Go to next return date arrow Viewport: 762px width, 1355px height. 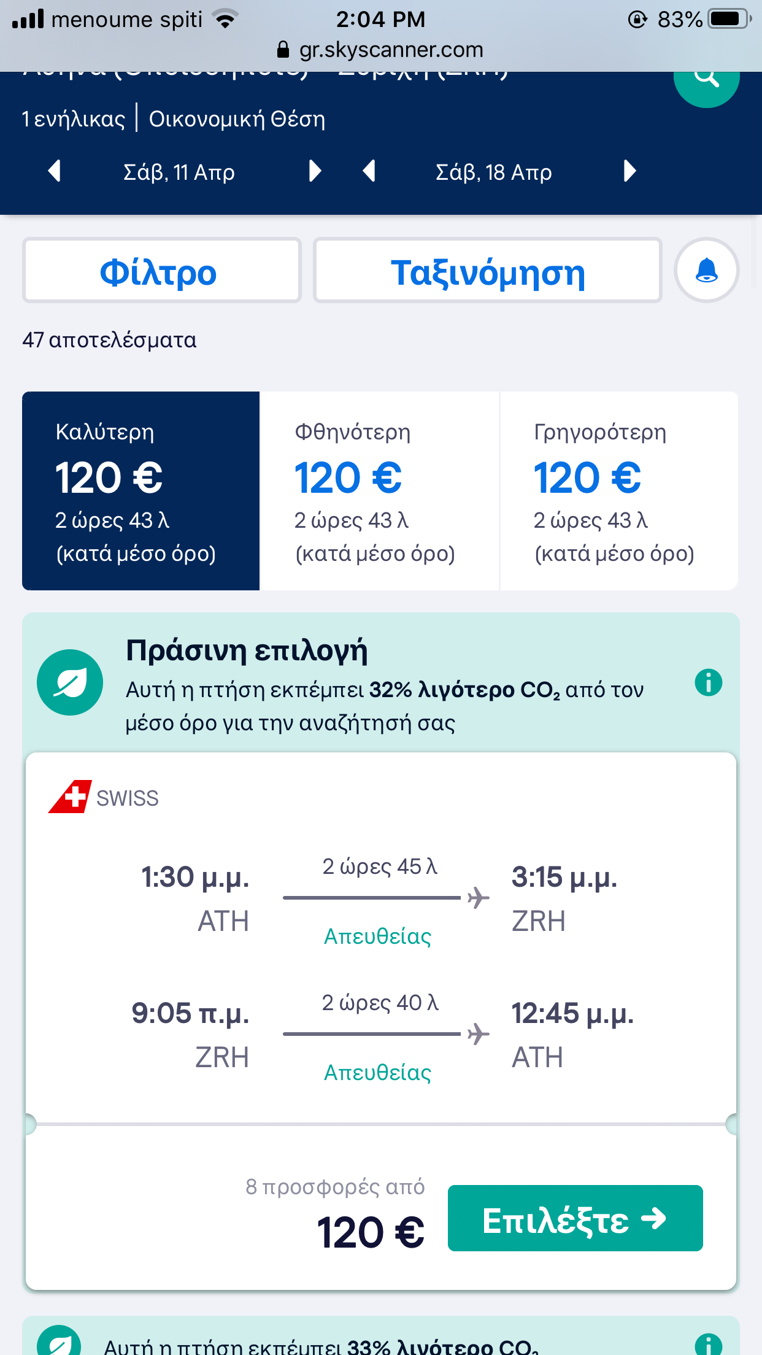point(629,171)
